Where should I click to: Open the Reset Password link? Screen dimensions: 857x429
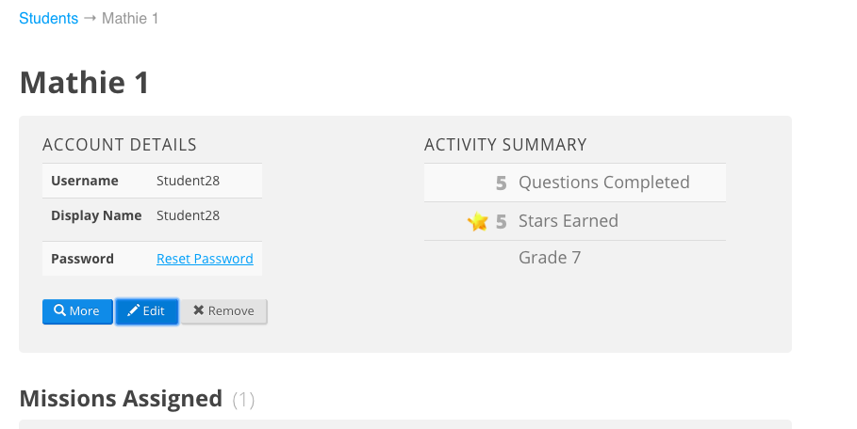point(205,259)
